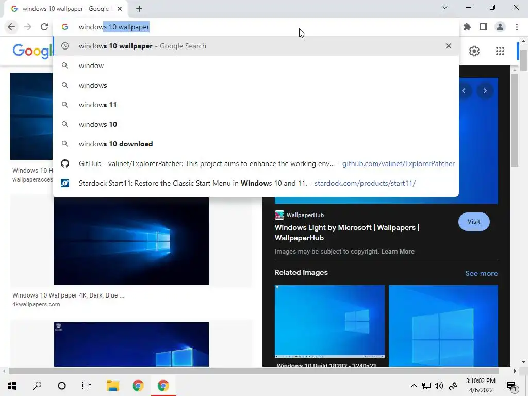Click the horizontal scrollbar right arrow
Viewport: 528px width, 396px height.
point(515,371)
